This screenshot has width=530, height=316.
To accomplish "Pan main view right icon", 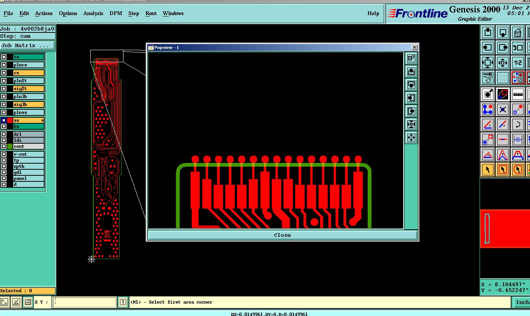I will tap(503, 48).
